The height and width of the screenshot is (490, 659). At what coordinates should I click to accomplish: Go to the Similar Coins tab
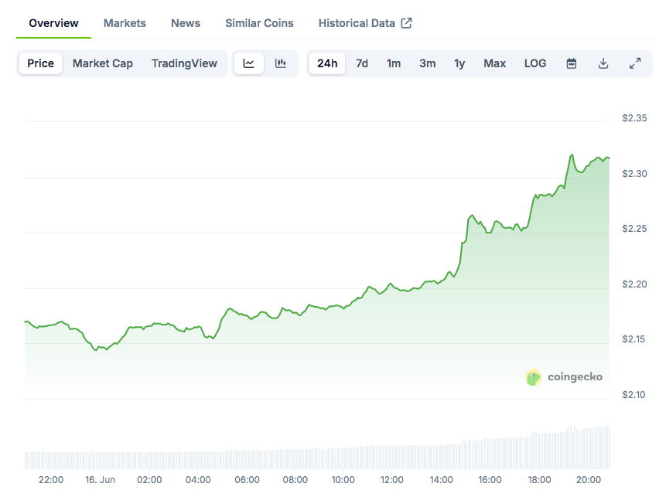[x=259, y=23]
